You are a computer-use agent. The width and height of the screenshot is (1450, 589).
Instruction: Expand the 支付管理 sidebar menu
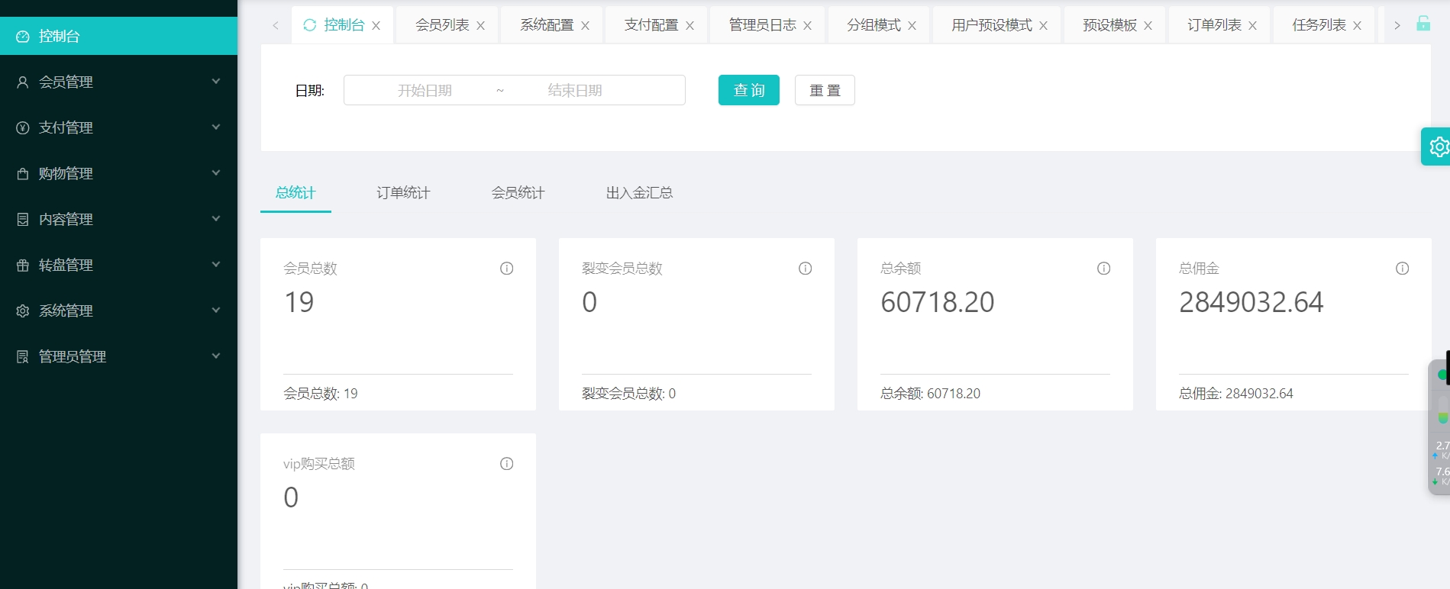(118, 127)
